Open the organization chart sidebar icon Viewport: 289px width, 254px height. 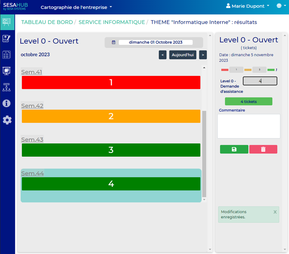(x=7, y=87)
